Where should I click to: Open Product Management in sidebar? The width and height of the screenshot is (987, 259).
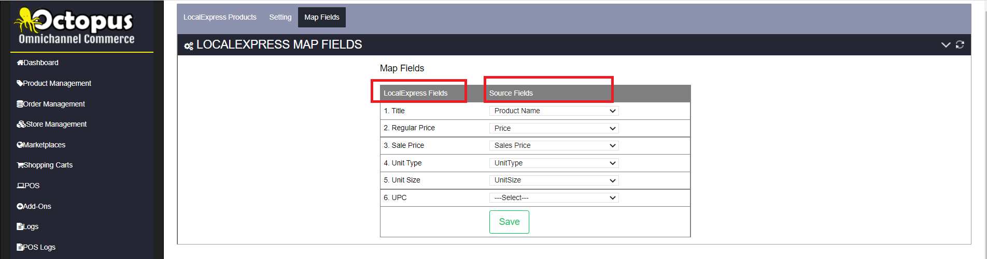click(54, 83)
